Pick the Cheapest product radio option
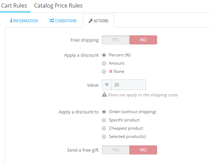The height and width of the screenshot is (163, 210). (x=104, y=128)
